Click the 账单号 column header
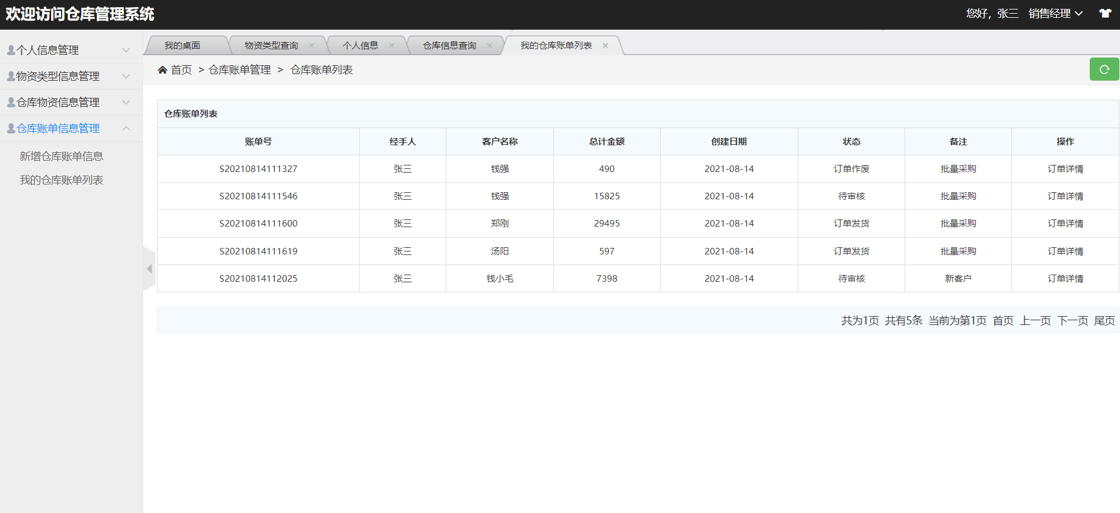 pos(258,142)
